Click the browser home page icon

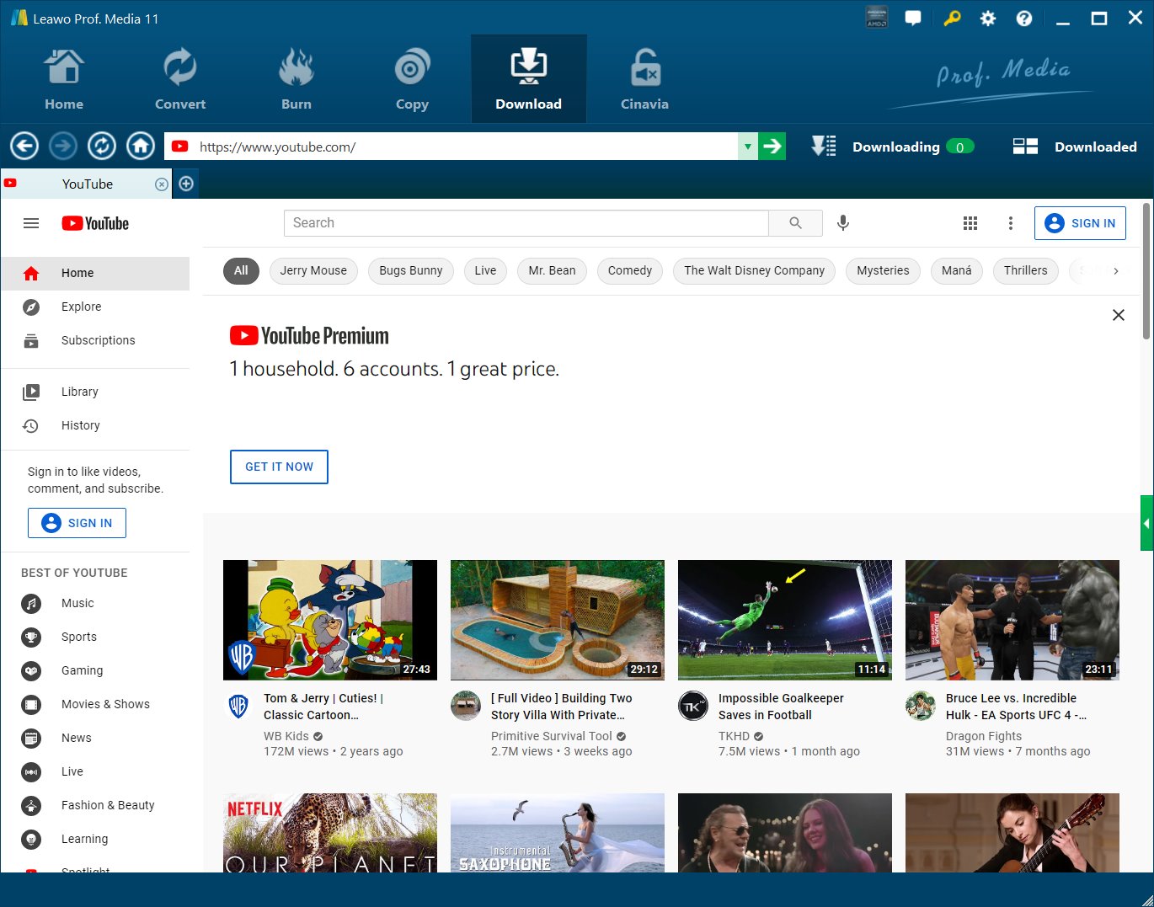tap(141, 147)
